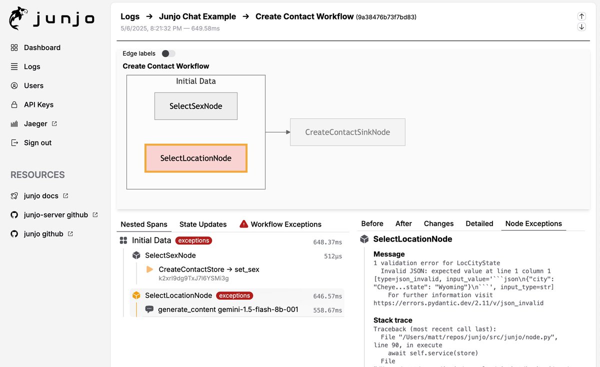Select generate_content gemini-1.5-flash-8b-001 row
Screen dimensions: 600x367
pyautogui.click(x=243, y=309)
